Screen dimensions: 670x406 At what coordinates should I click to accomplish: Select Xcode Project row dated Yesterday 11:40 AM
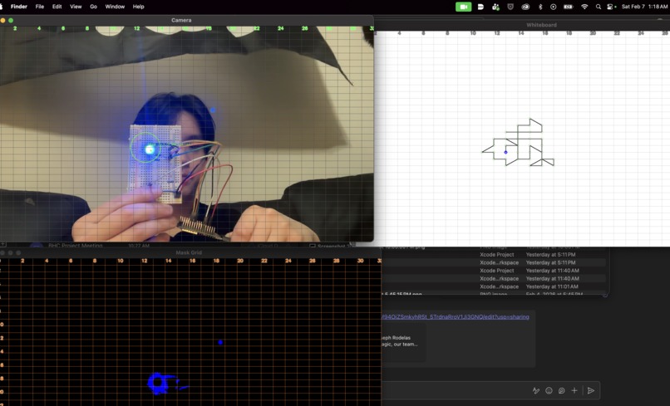click(494, 271)
